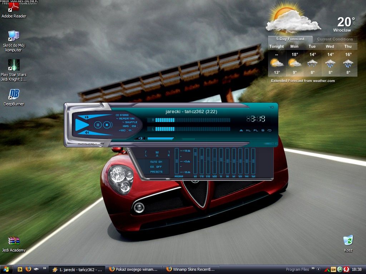Toggle equalizer AUTO ON setting
This screenshot has width=366, height=274.
click(156, 162)
